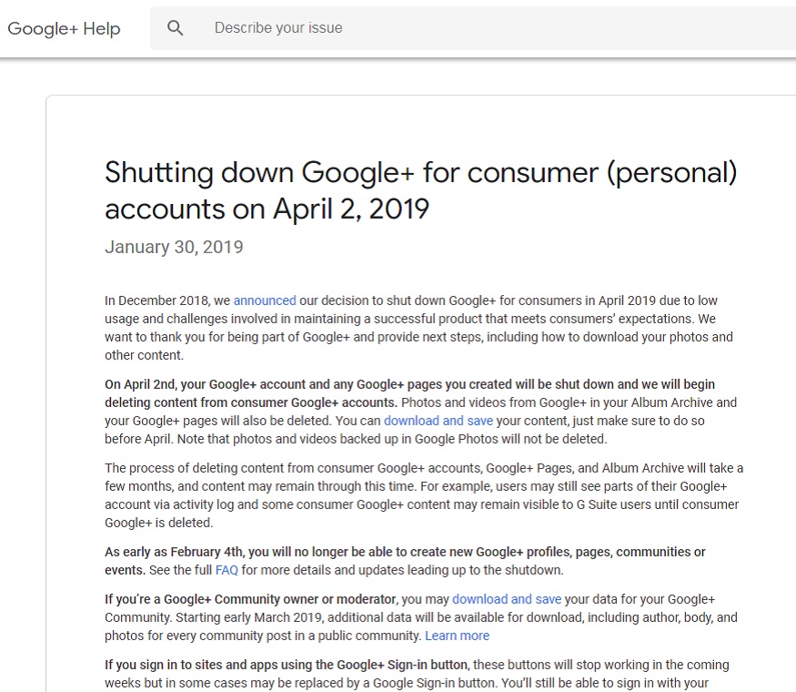Click the magnifying glass search icon

(x=176, y=28)
